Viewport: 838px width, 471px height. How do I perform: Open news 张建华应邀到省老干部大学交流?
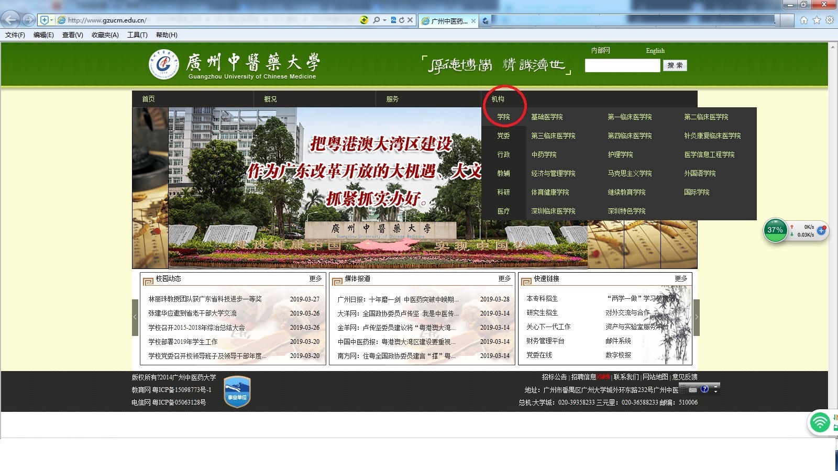point(192,313)
